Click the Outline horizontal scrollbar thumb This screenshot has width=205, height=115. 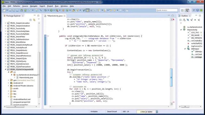tap(185, 107)
